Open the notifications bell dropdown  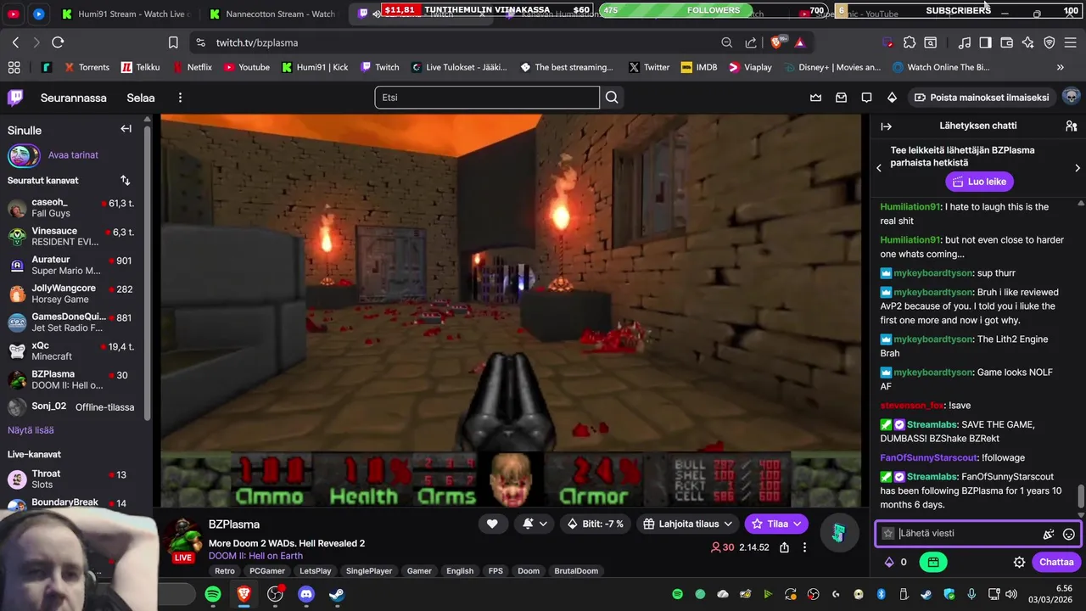[x=535, y=524]
